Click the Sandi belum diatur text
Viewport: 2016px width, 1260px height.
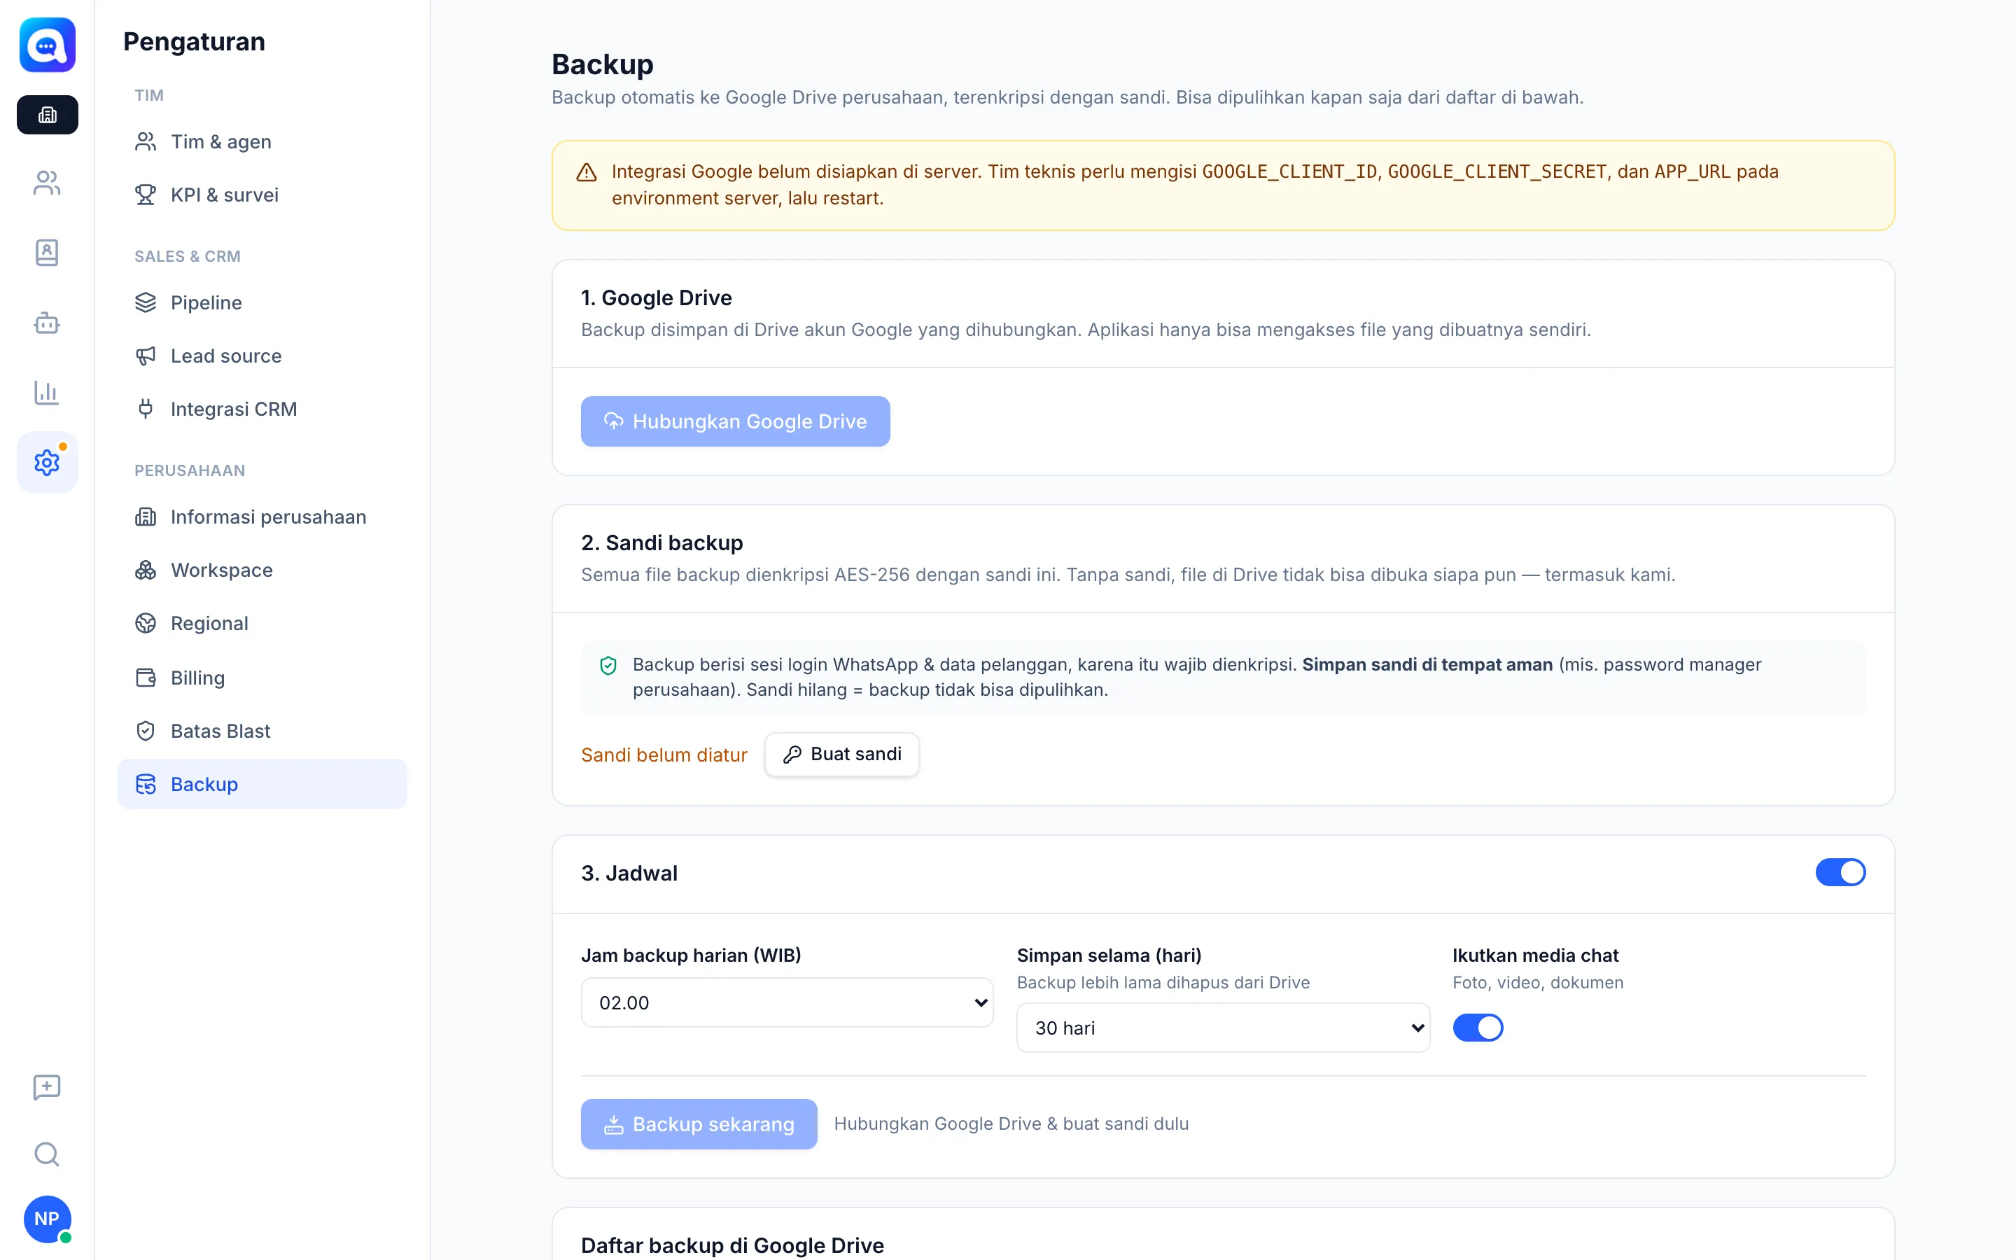pyautogui.click(x=664, y=755)
